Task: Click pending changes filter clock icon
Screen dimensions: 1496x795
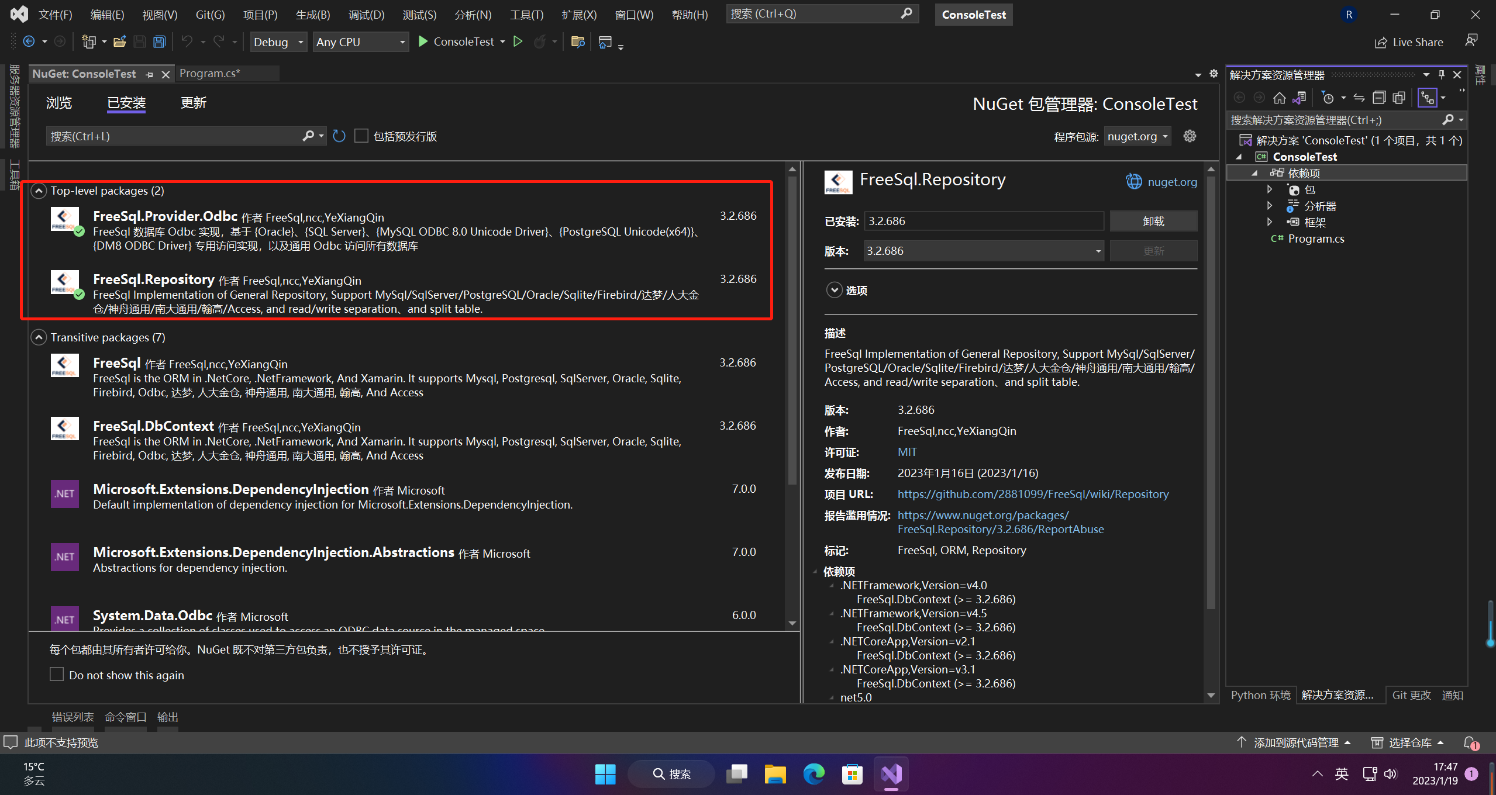Action: 1328,98
